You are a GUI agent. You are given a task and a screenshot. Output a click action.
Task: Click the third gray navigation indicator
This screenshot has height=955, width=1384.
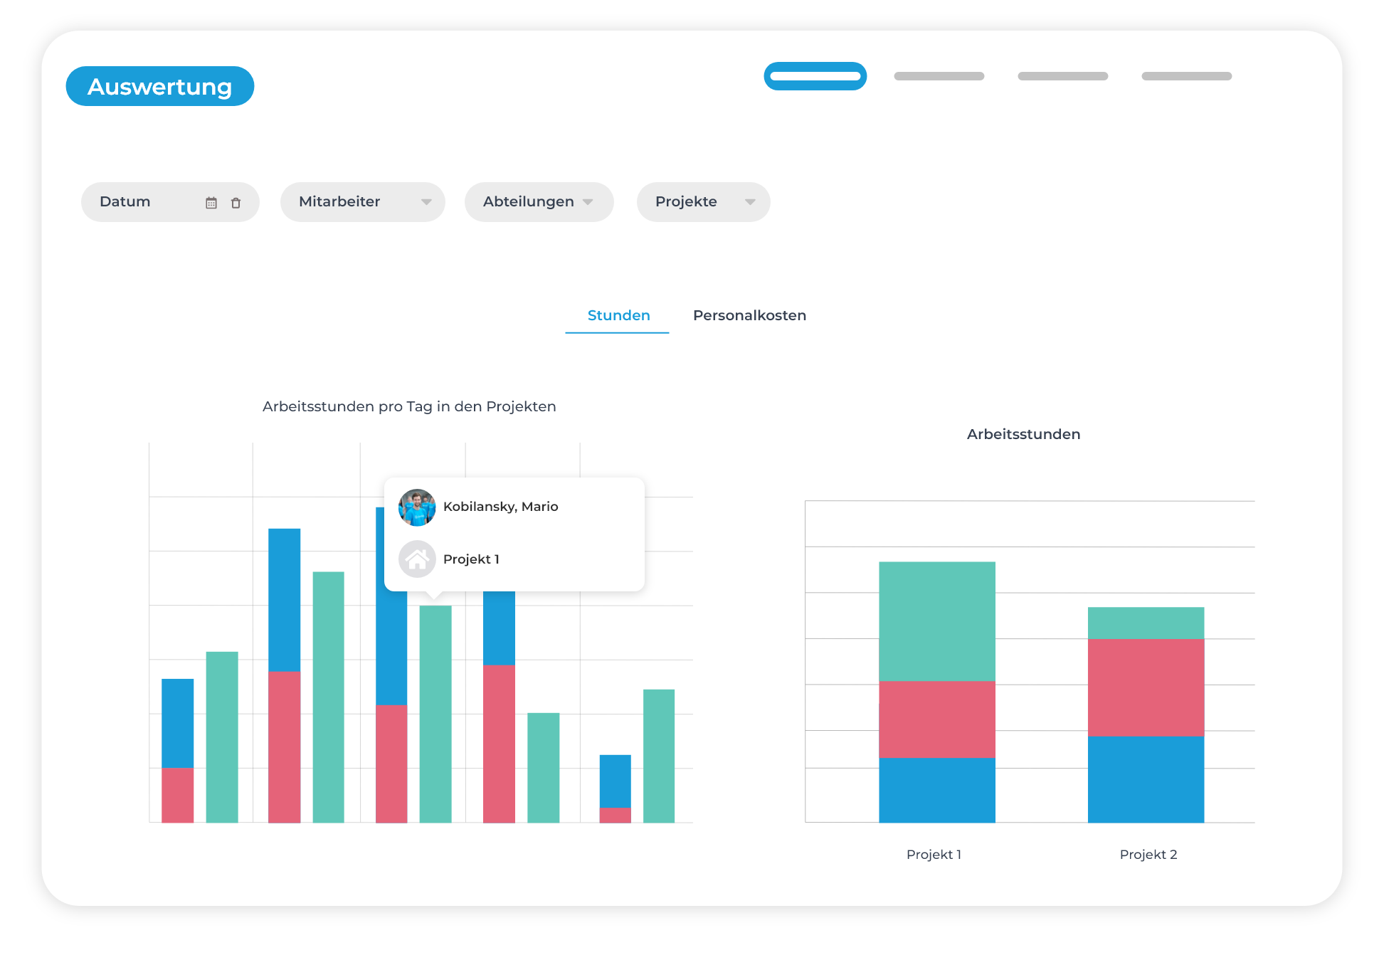click(x=1062, y=76)
